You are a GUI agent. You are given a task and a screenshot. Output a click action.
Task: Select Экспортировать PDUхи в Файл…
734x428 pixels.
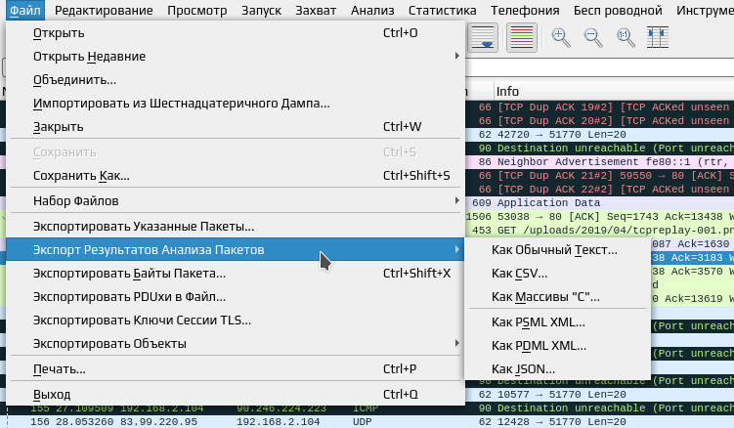click(236, 296)
